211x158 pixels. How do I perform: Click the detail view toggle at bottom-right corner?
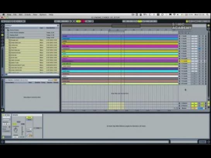click(209, 142)
